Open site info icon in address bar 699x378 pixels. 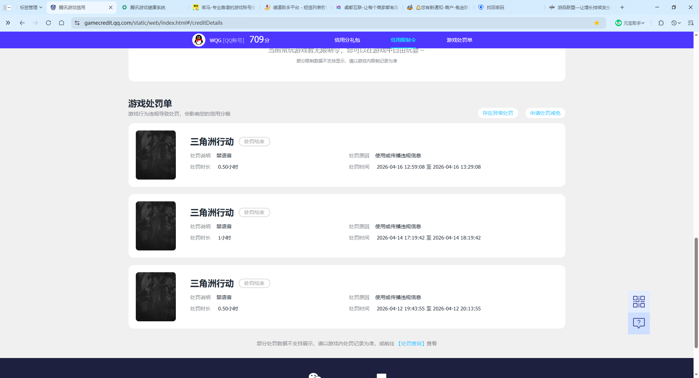77,23
